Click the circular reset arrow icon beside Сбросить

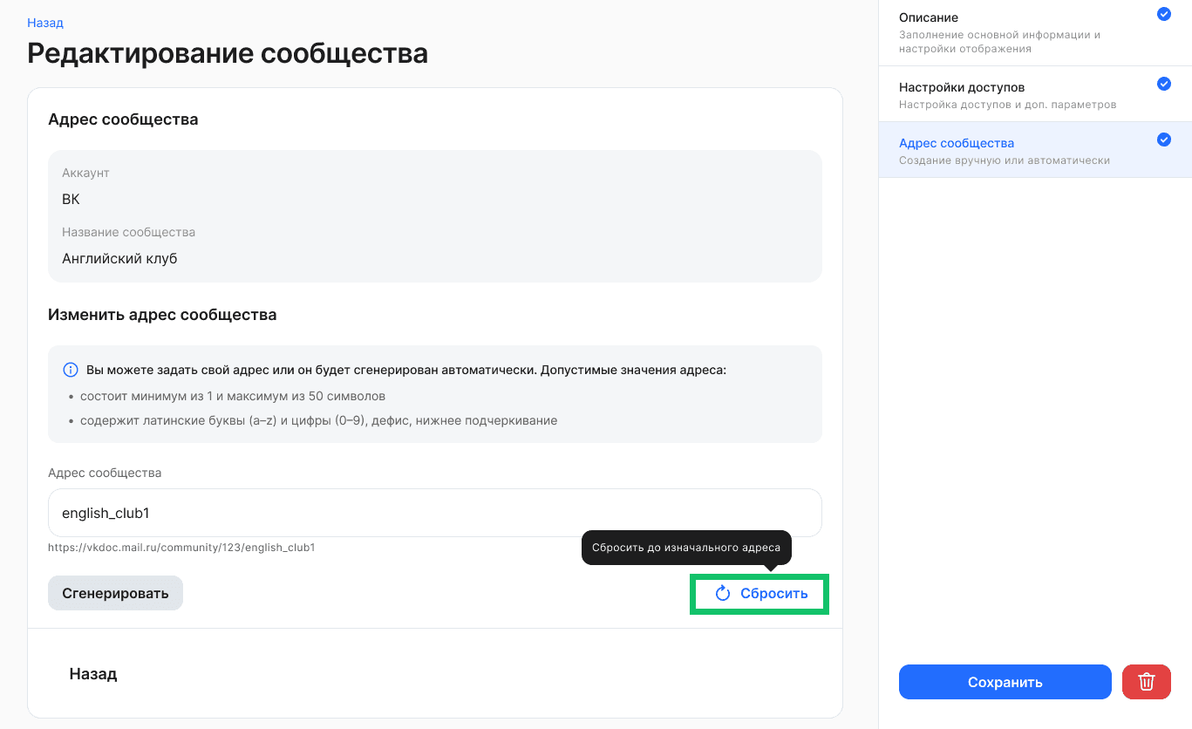pos(721,593)
